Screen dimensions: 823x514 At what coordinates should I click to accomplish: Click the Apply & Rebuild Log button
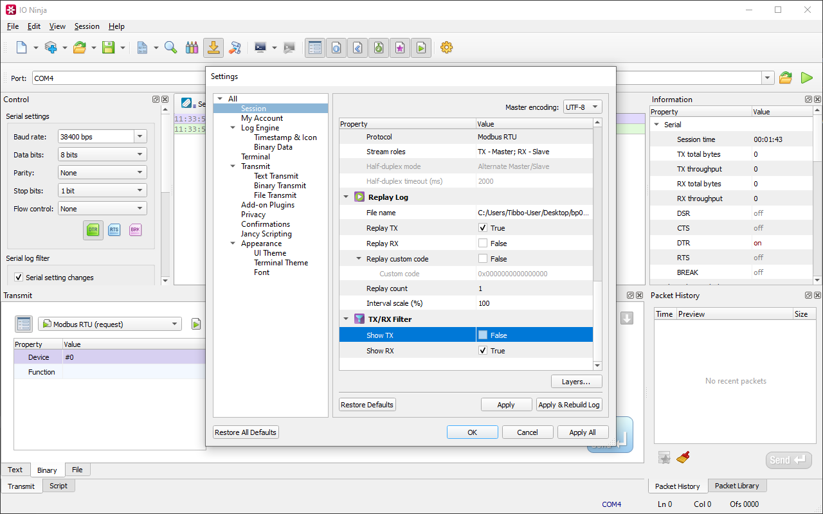569,405
